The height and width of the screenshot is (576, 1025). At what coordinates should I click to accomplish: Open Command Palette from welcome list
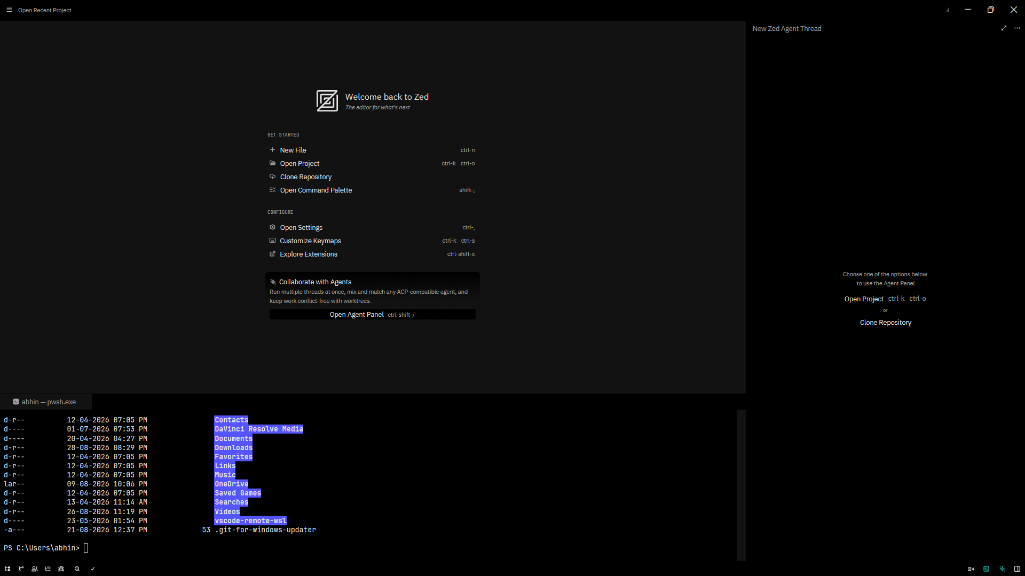(372, 190)
